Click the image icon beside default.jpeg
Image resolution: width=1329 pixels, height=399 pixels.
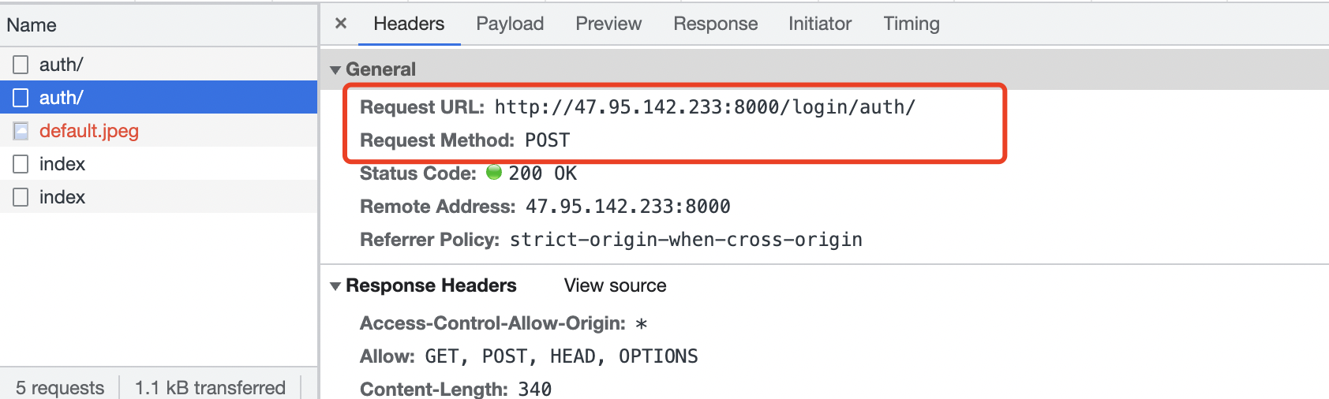tap(21, 131)
